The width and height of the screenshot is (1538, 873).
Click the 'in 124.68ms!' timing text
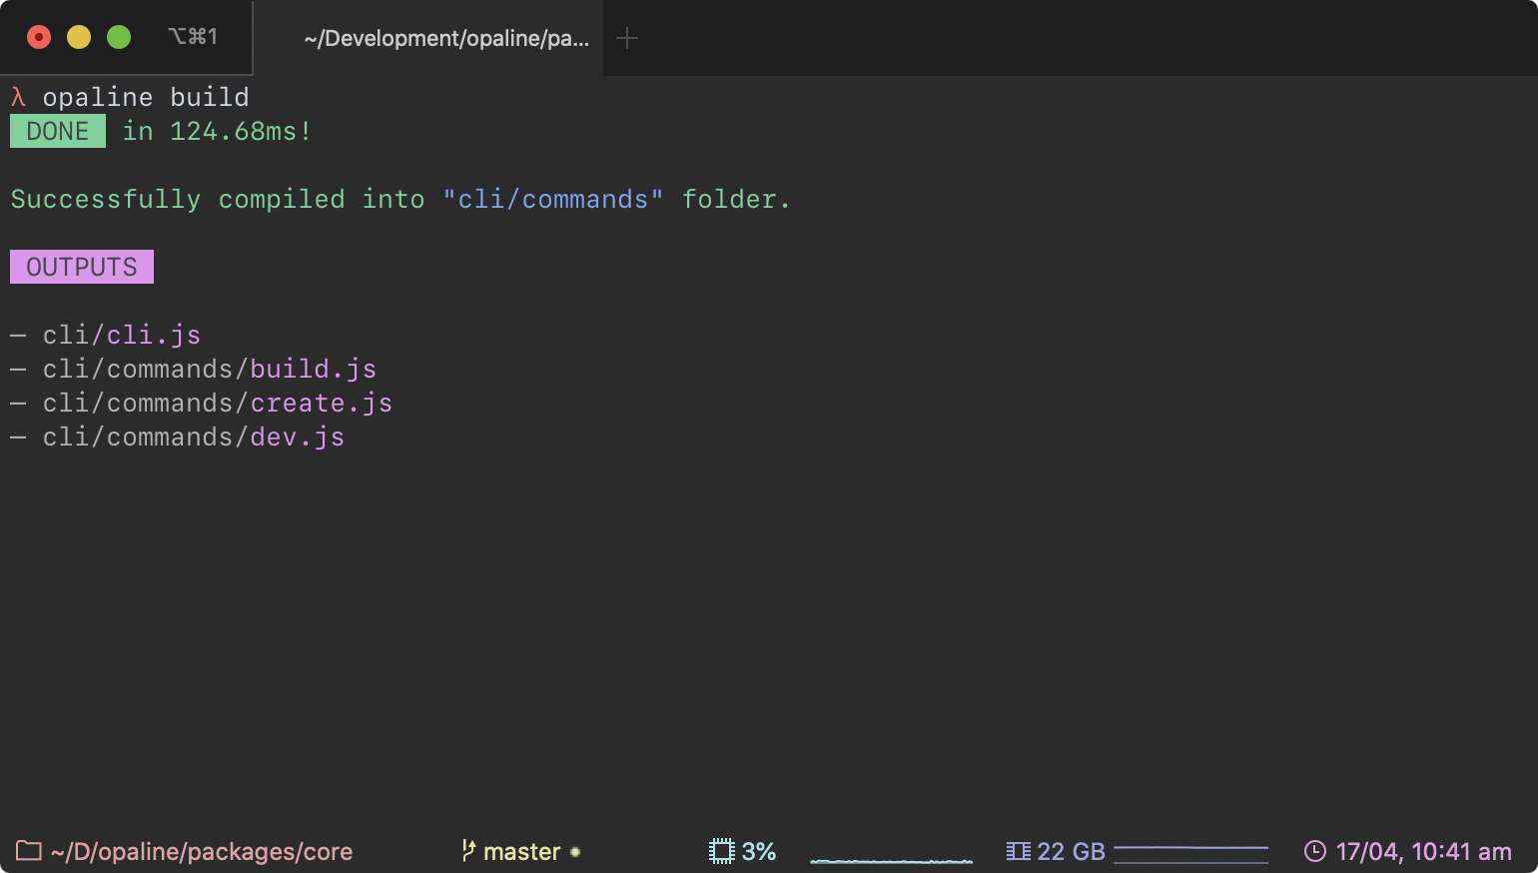click(217, 131)
